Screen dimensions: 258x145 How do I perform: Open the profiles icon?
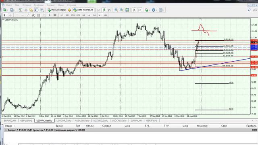(12, 10)
